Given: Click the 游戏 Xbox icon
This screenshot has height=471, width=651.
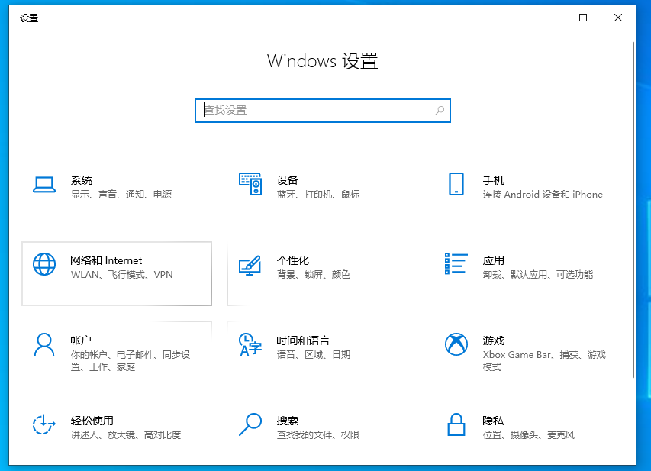Looking at the screenshot, I should pos(456,344).
